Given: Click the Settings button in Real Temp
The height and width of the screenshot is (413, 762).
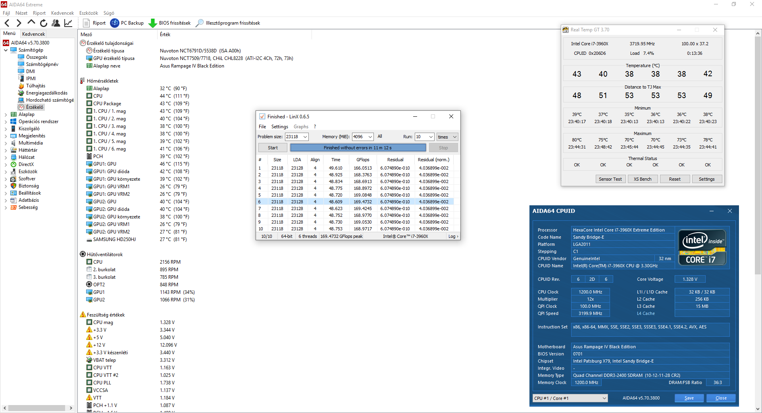Looking at the screenshot, I should click(707, 179).
